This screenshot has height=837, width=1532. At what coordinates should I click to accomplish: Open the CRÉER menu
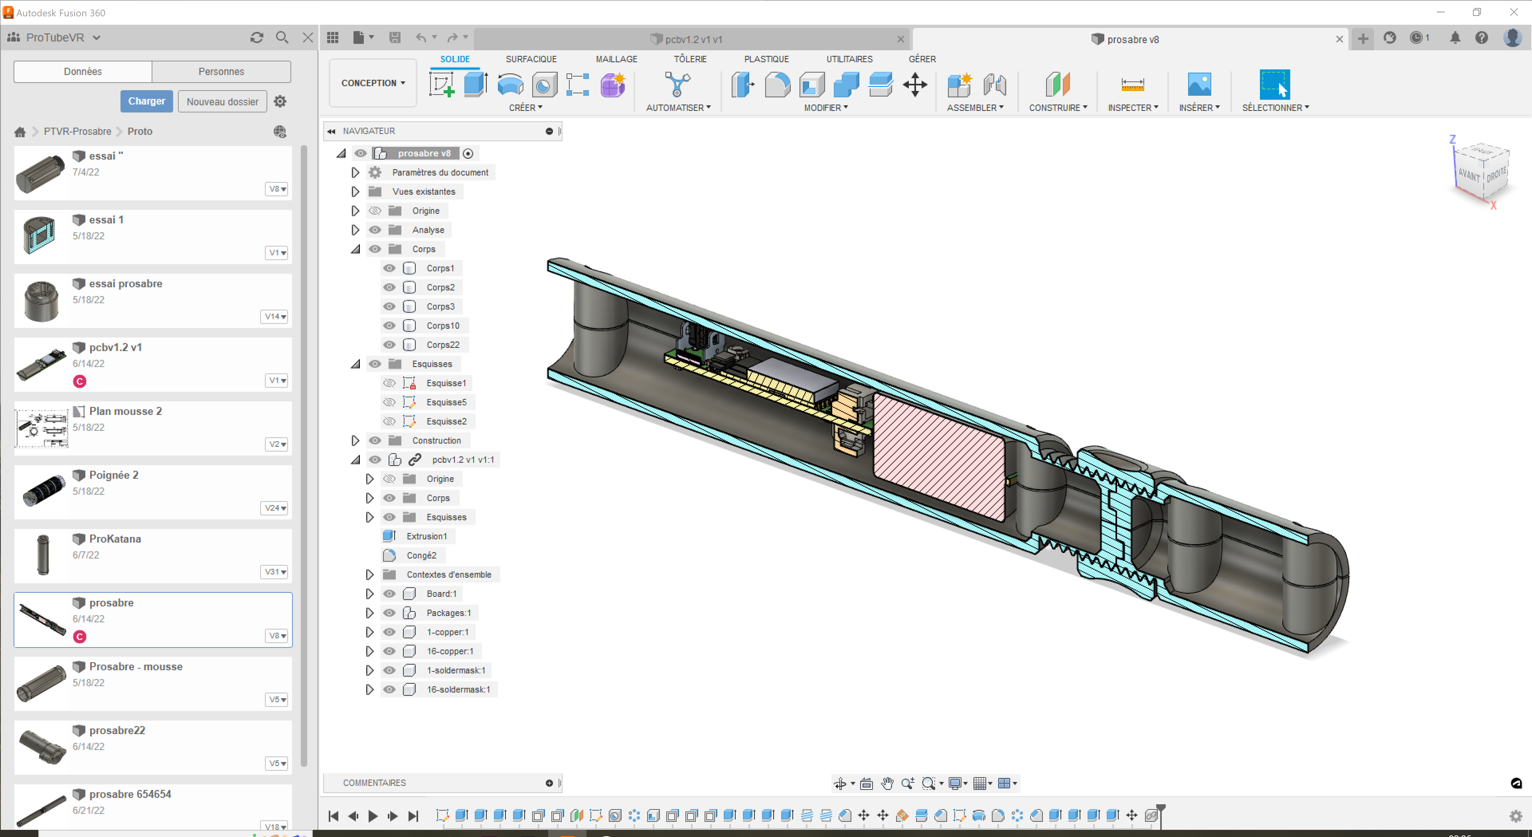click(x=526, y=108)
